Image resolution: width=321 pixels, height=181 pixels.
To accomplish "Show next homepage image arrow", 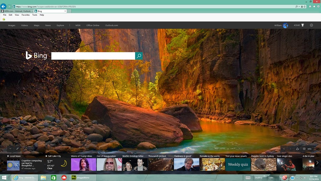I will pyautogui.click(x=290, y=149).
